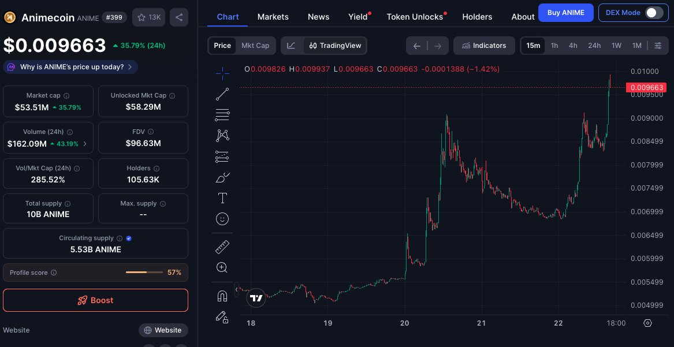Viewport: 674px width, 347px height.
Task: Select the 1M timeframe
Action: (x=636, y=46)
